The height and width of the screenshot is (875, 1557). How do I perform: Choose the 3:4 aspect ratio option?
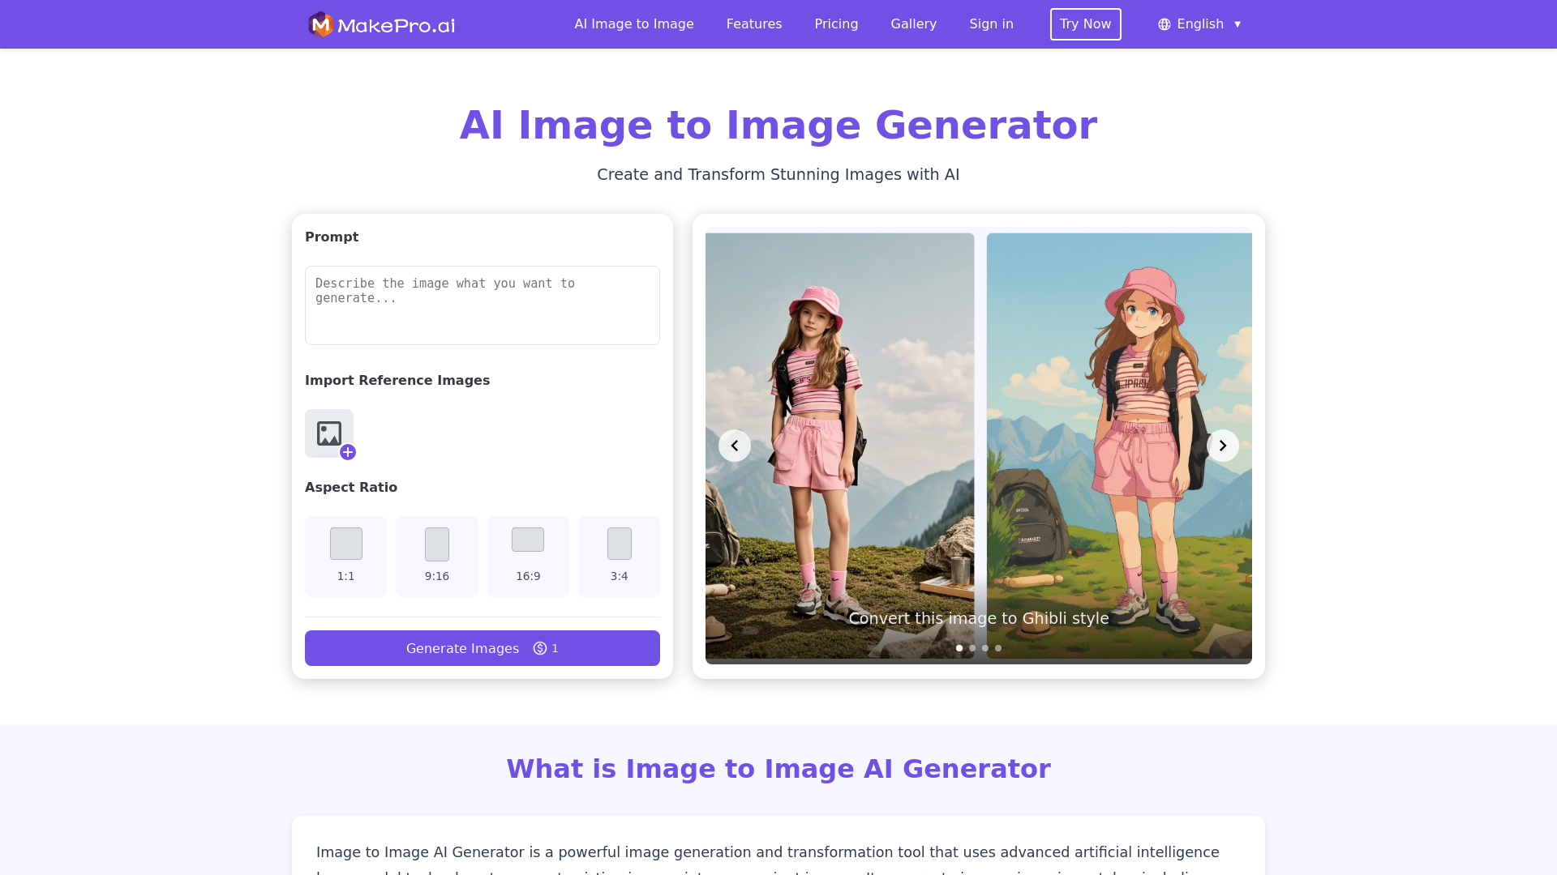coord(619,556)
